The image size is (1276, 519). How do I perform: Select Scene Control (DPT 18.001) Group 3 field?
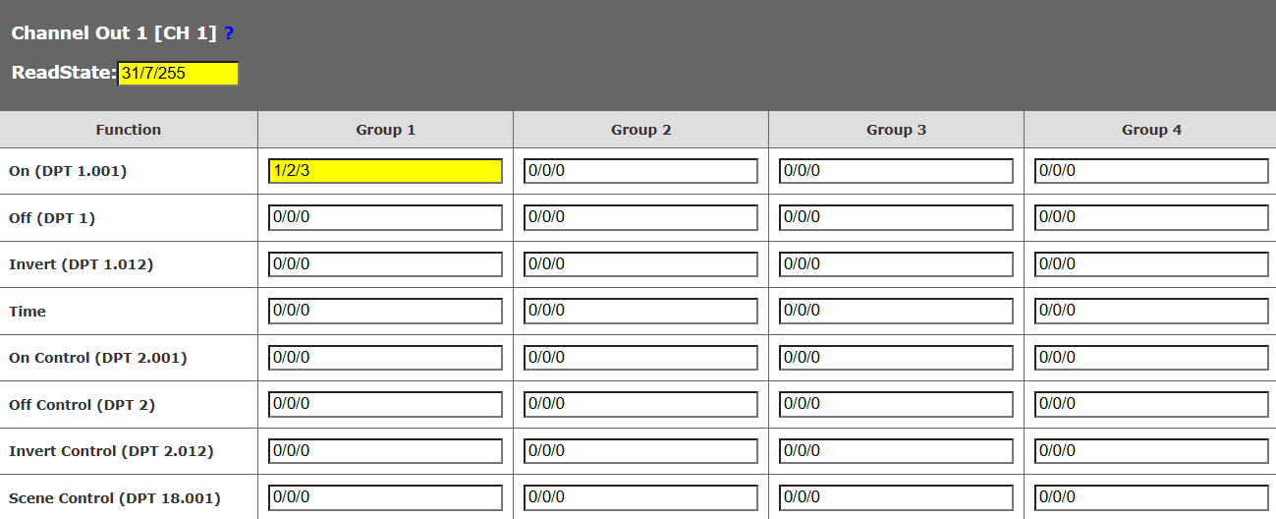896,497
